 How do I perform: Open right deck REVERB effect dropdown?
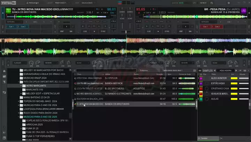(187, 63)
